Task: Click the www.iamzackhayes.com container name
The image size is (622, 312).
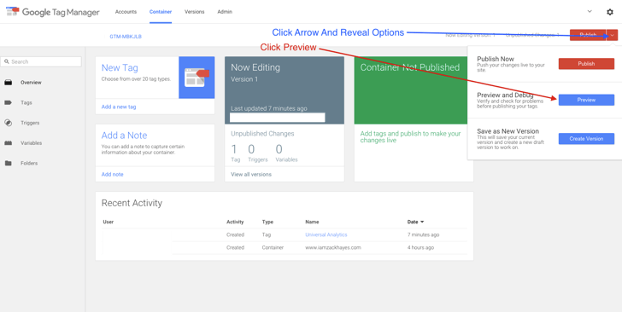Action: [333, 247]
